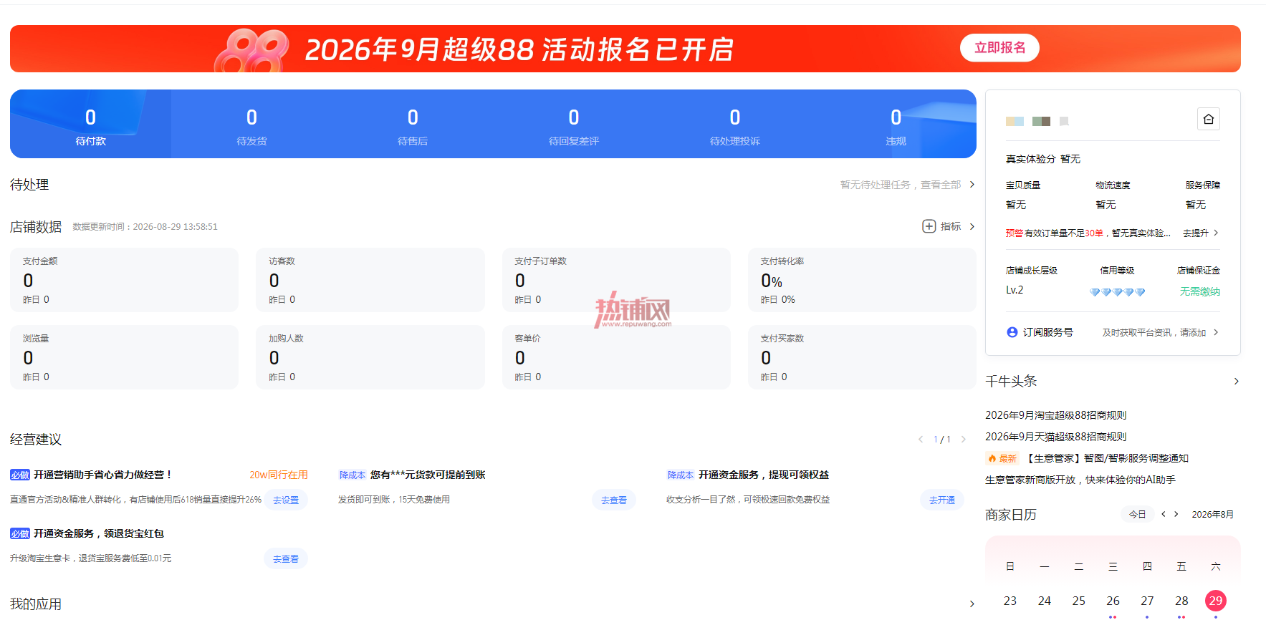
Task: Open the shop home icon in the profile card
Action: coord(1208,119)
